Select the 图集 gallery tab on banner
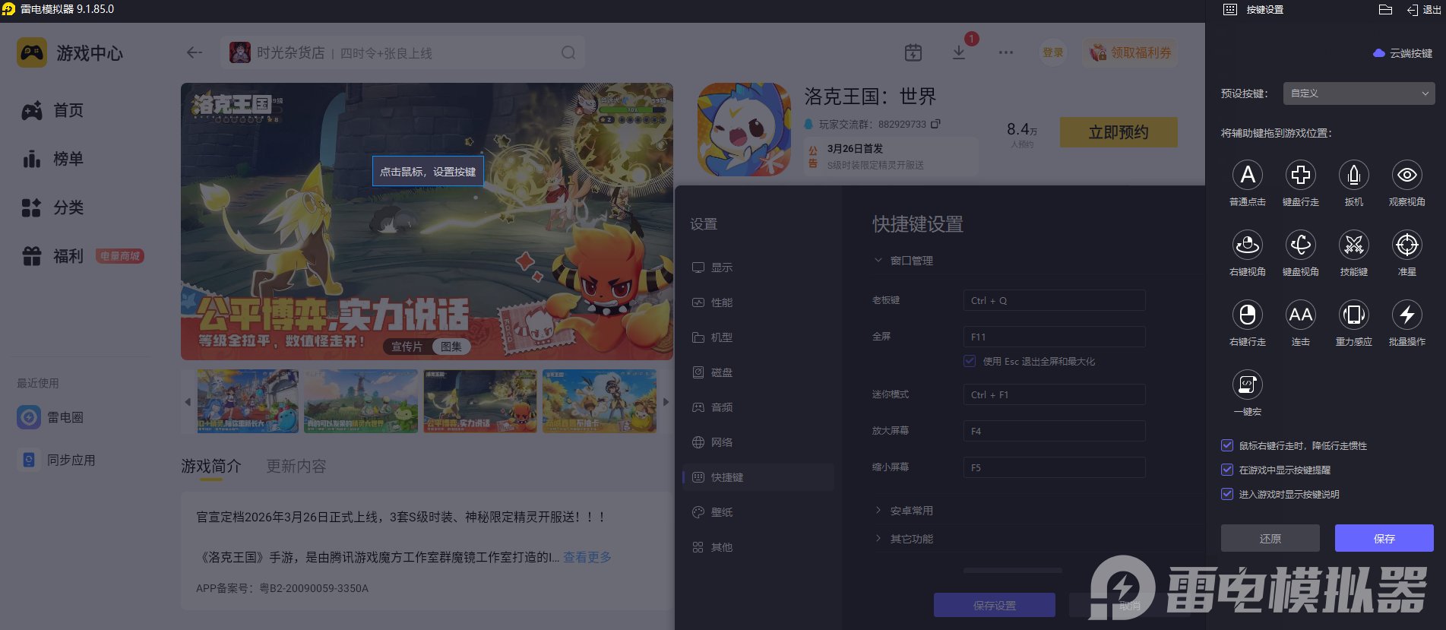Viewport: 1446px width, 630px height. 451,347
